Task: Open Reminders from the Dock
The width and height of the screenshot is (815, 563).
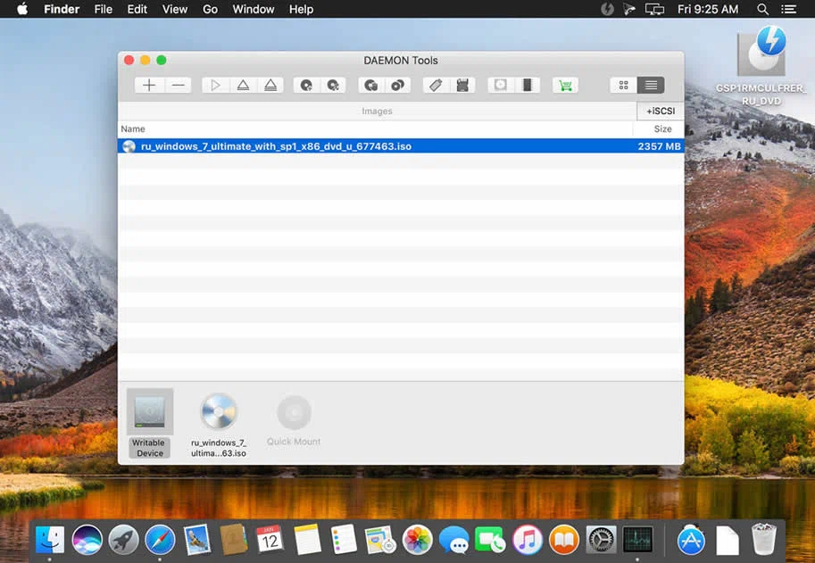Action: tap(344, 540)
